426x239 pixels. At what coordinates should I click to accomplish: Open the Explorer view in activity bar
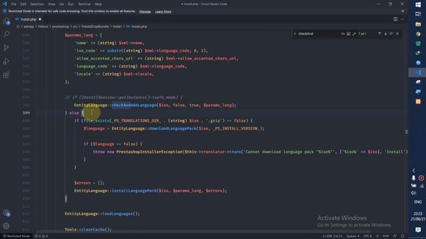[x=6, y=21]
